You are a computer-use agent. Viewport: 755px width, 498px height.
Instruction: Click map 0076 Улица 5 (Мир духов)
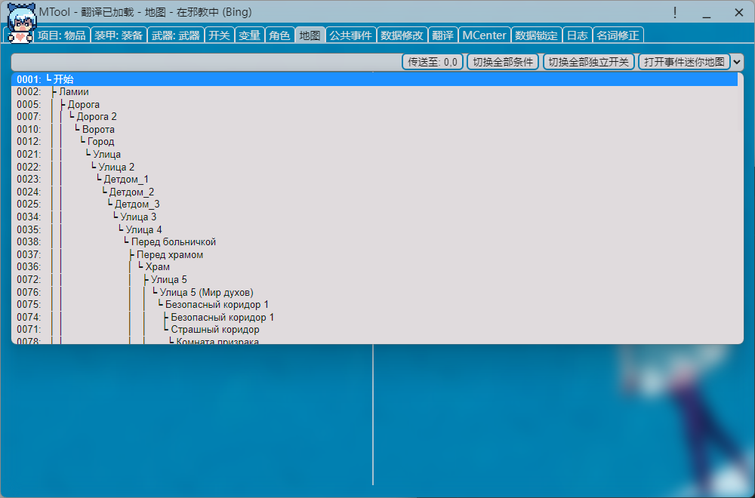coord(206,292)
